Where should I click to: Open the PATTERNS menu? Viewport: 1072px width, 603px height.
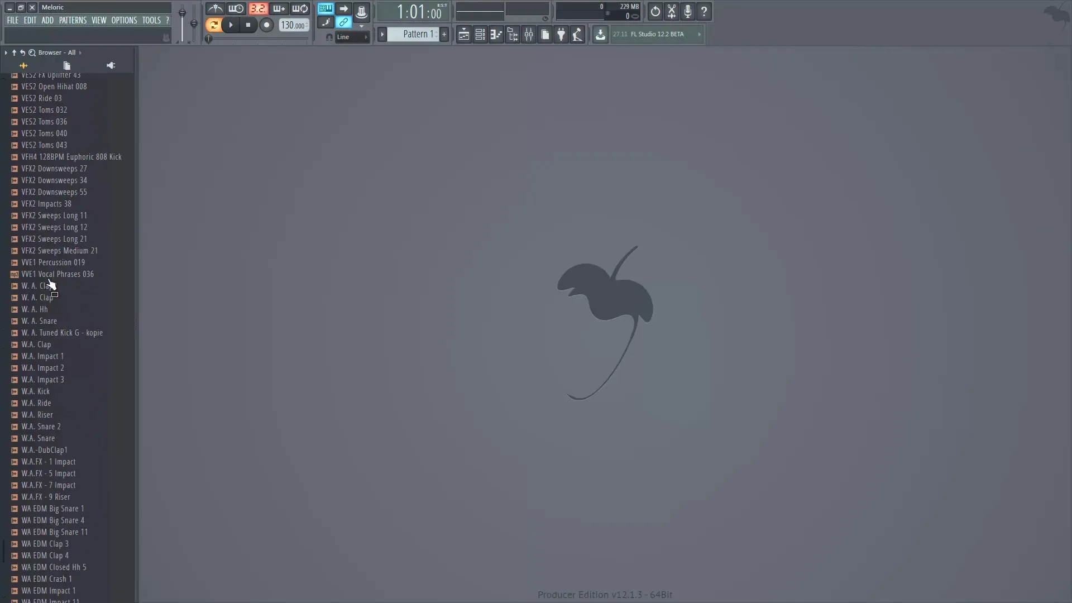[x=73, y=20]
